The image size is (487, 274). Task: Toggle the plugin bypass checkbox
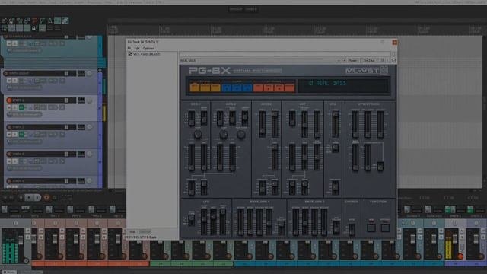tap(394, 61)
